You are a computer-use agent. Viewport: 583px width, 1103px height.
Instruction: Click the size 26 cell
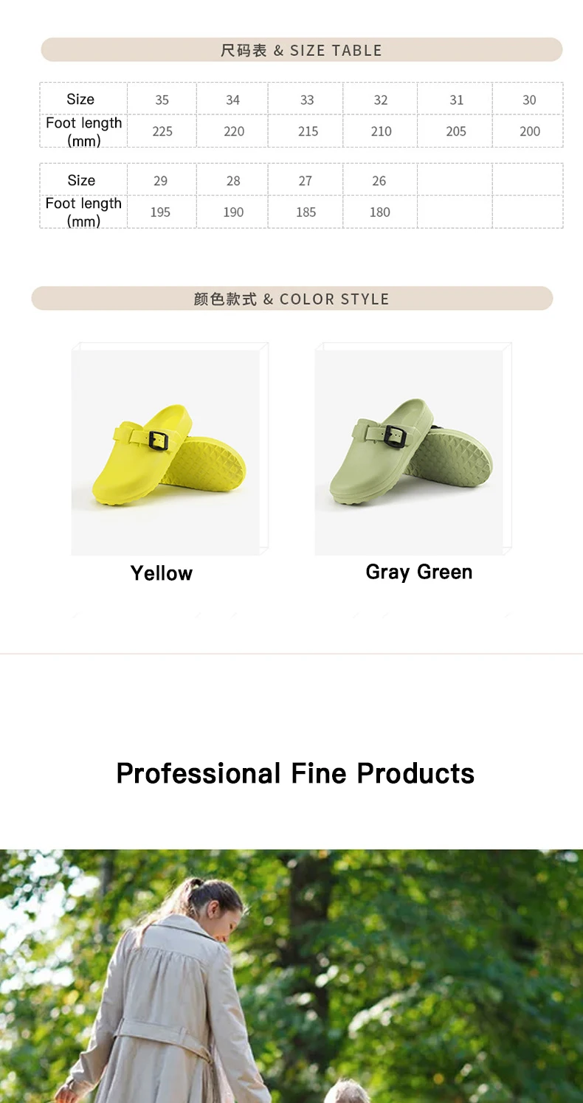pyautogui.click(x=379, y=181)
